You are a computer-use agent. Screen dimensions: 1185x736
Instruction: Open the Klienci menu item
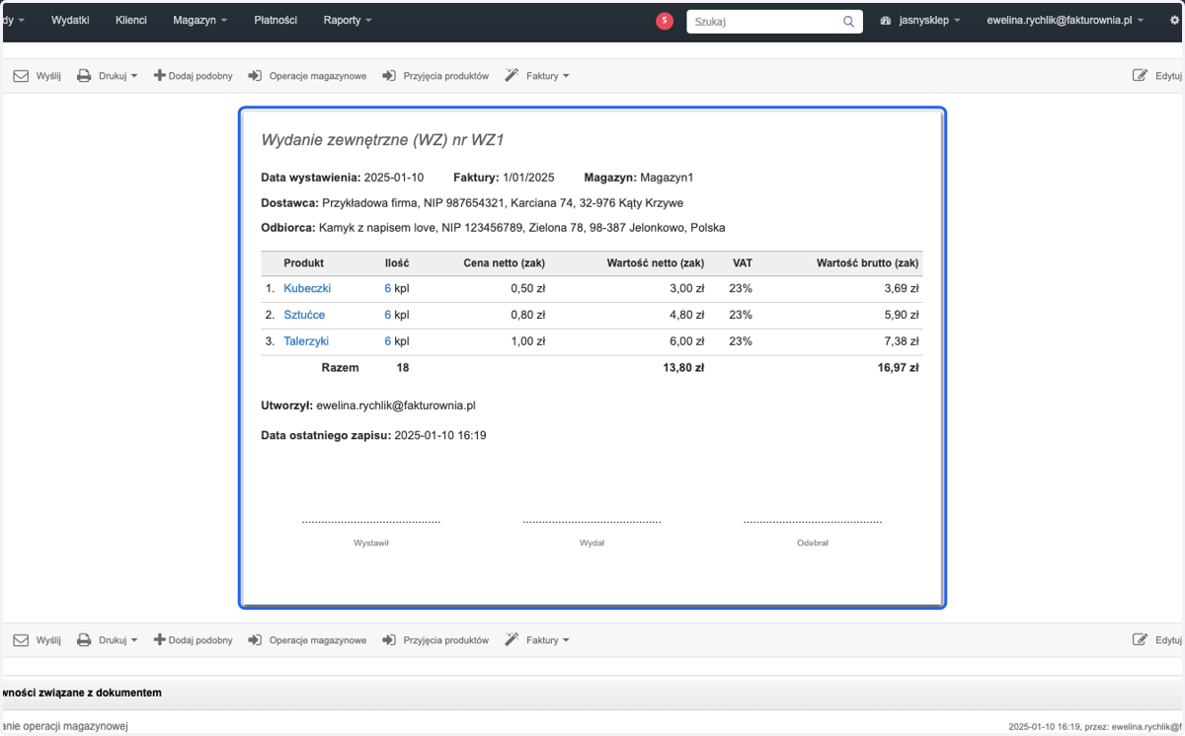130,20
